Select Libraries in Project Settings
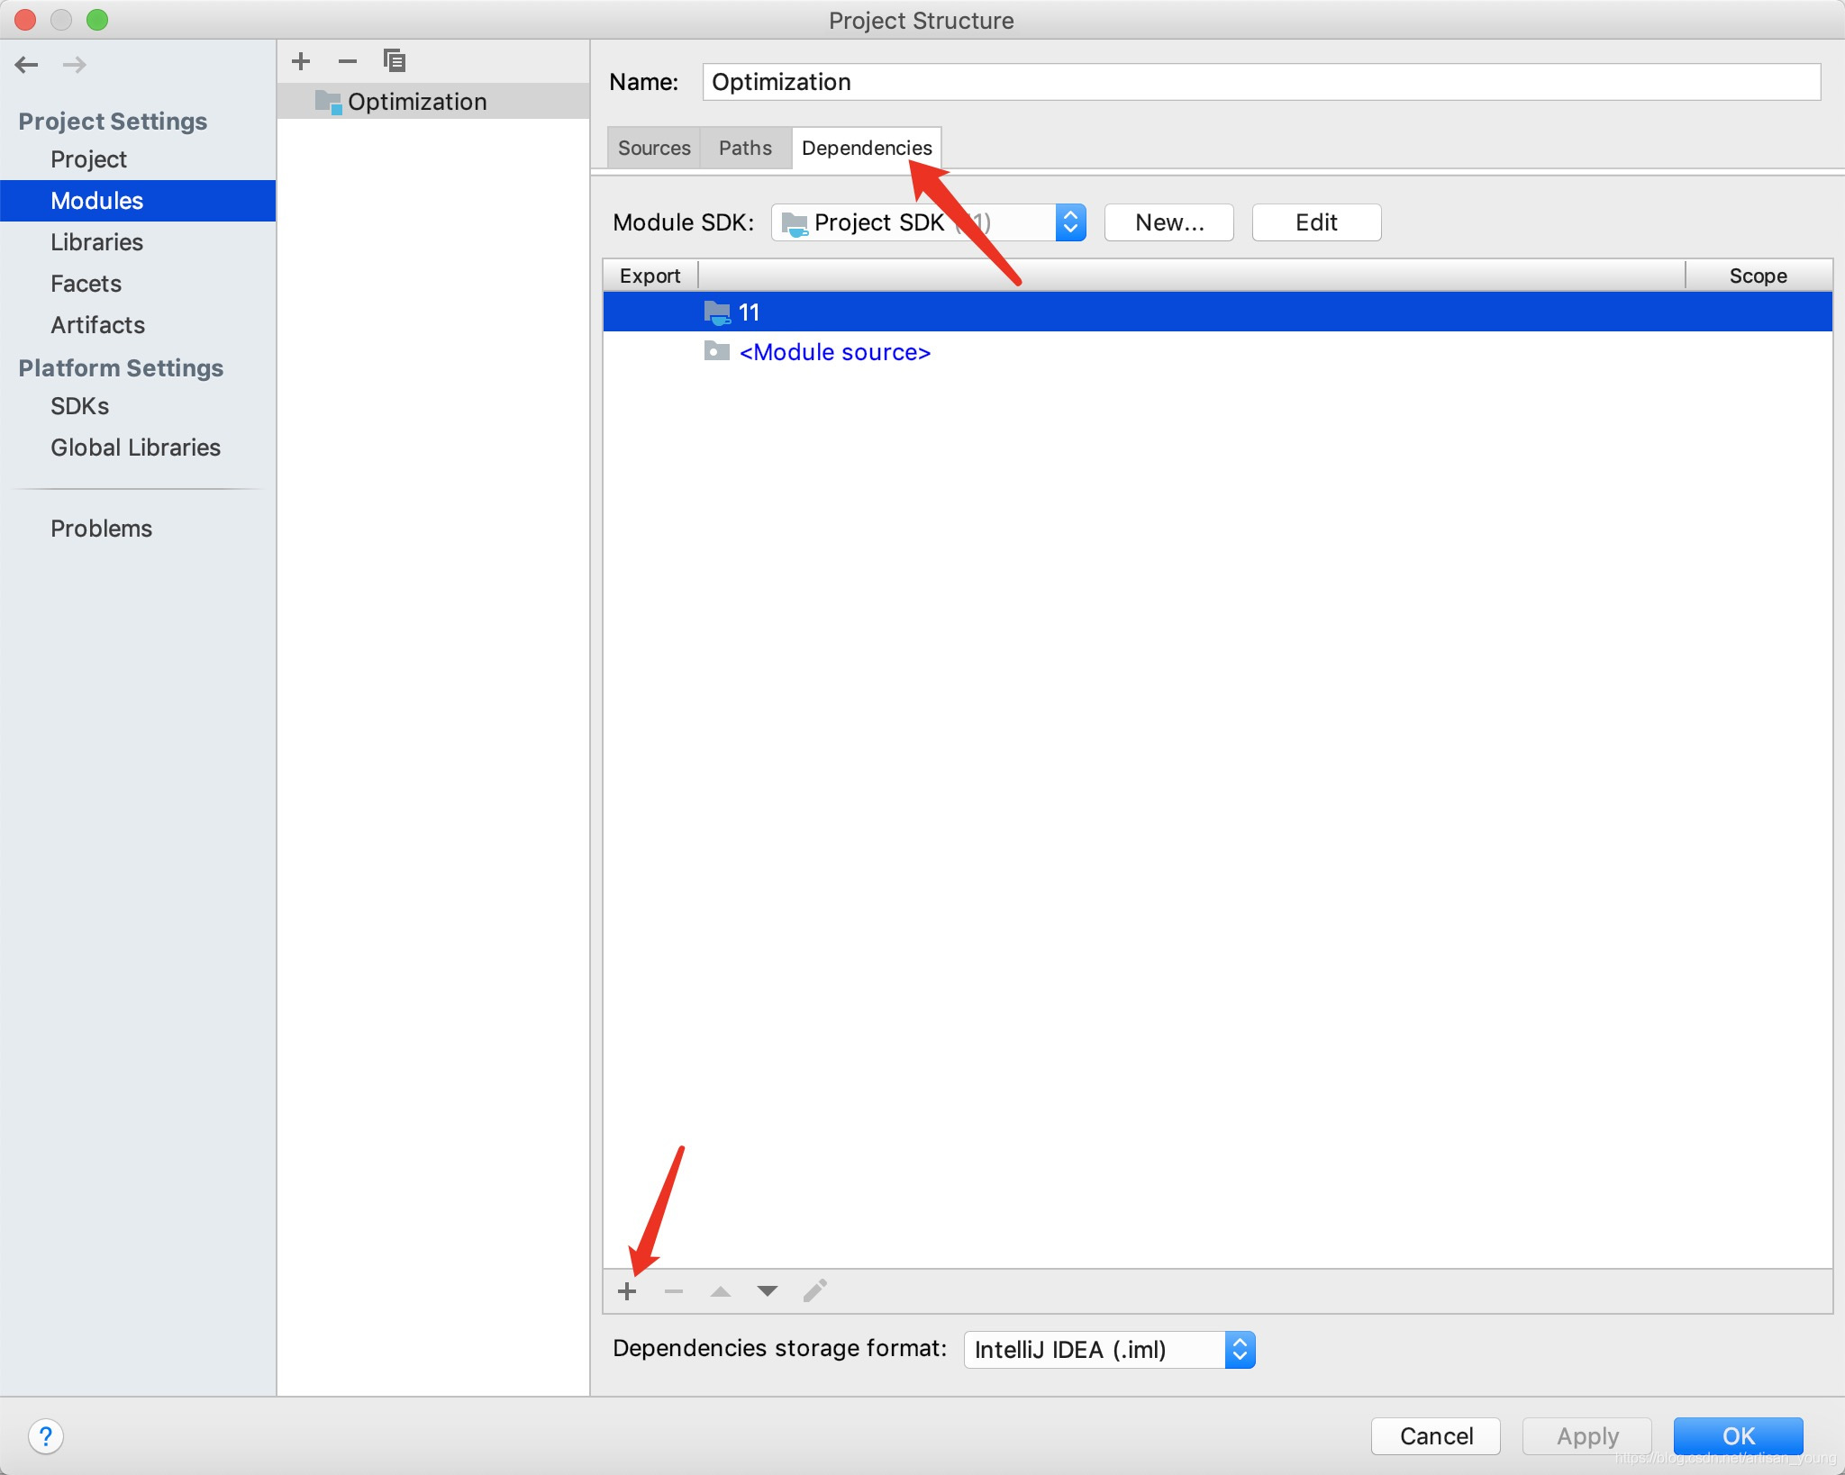This screenshot has height=1475, width=1845. (x=96, y=242)
